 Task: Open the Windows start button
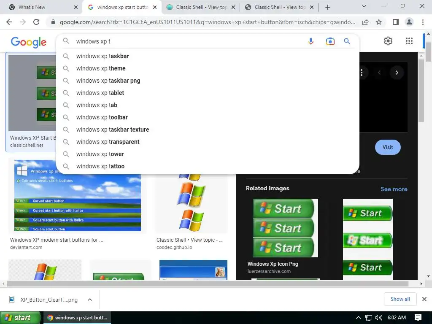[20, 318]
